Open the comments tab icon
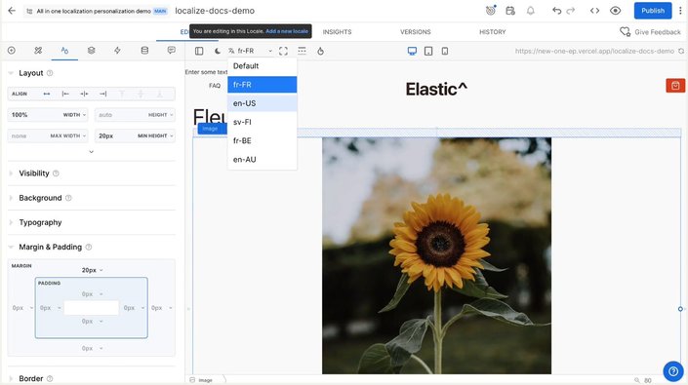The image size is (688, 385). pyautogui.click(x=171, y=51)
